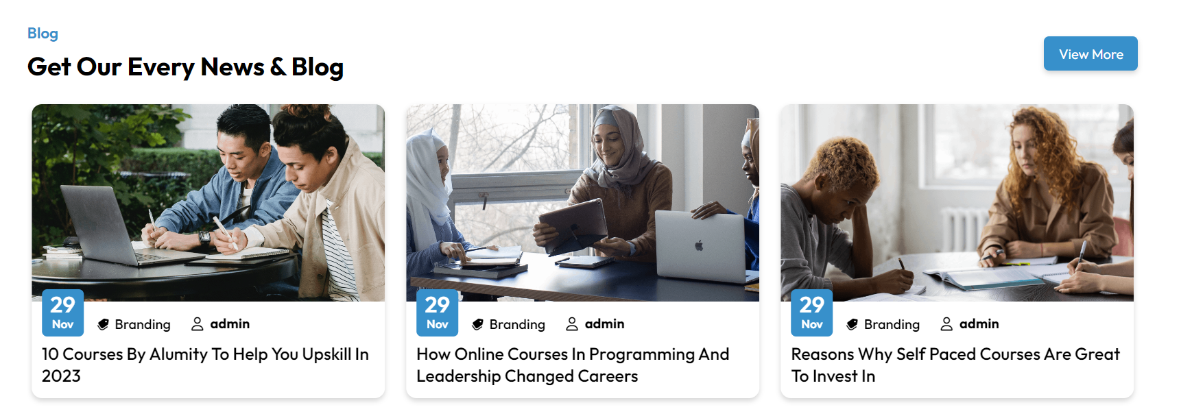Click the tag icon on second blog card
The height and width of the screenshot is (416, 1192).
(478, 324)
